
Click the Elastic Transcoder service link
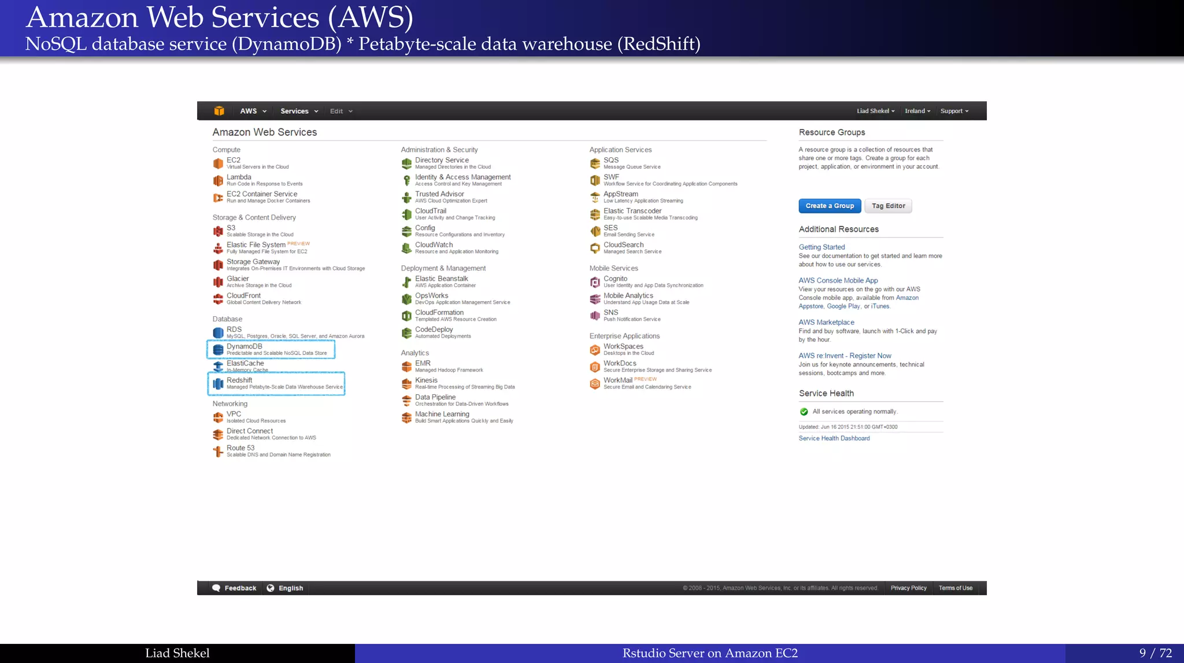(x=632, y=211)
